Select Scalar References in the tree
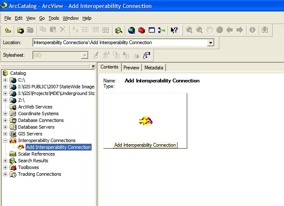Viewport: 284px width, 206px height. (37, 154)
